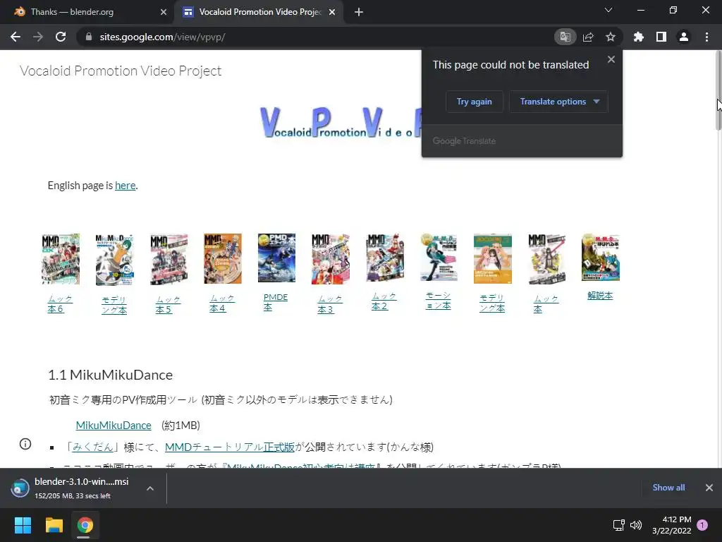Close the Vocaloid Promotion Video Project tab
This screenshot has height=542, width=722.
(x=332, y=12)
